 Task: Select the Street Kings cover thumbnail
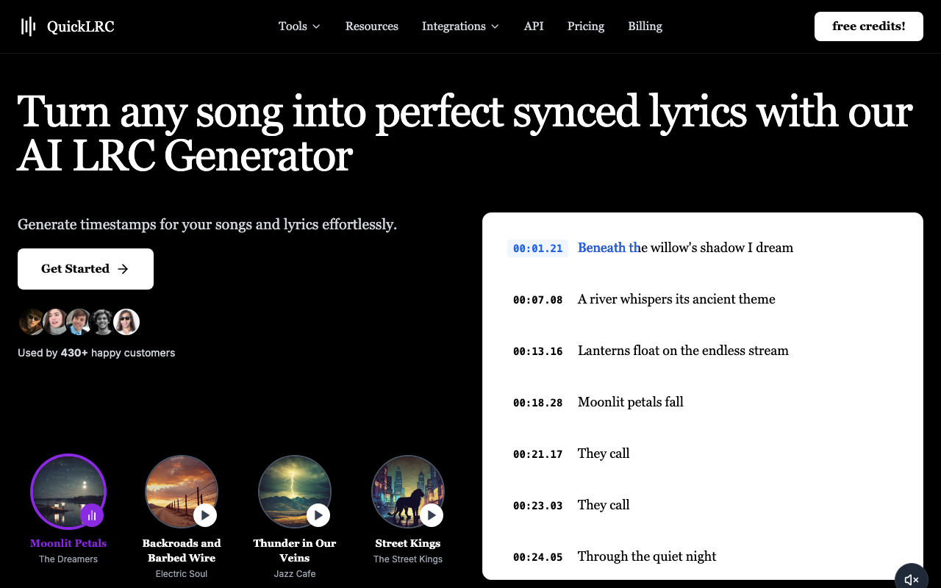pyautogui.click(x=408, y=491)
